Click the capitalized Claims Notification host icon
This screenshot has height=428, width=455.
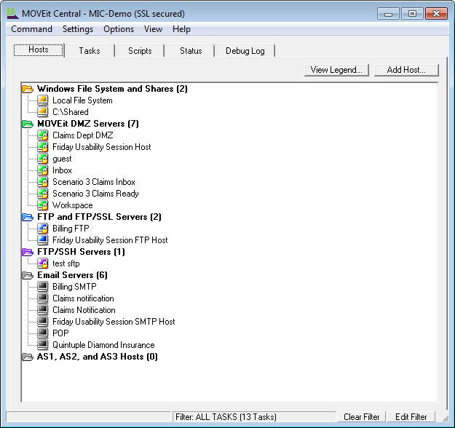[43, 310]
